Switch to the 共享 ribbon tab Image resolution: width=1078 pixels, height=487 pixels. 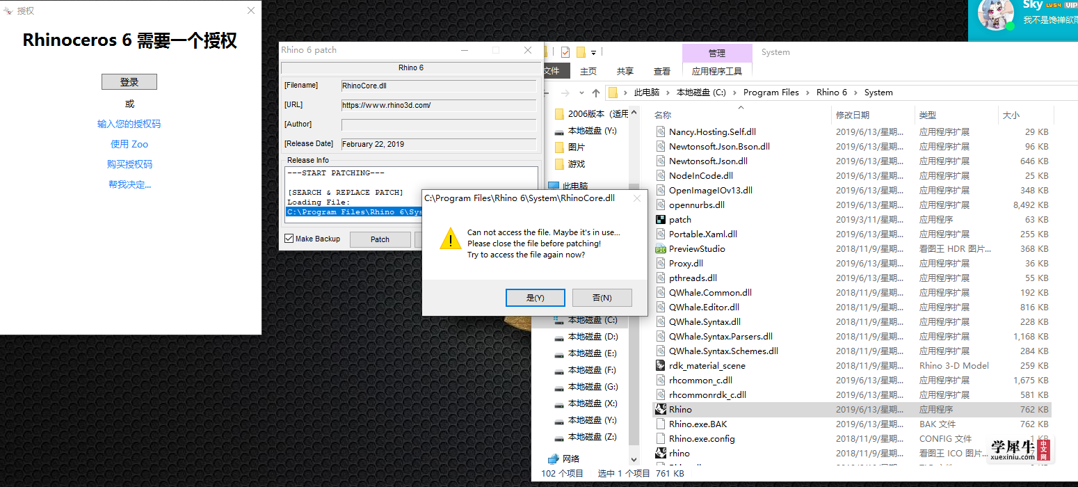click(625, 71)
